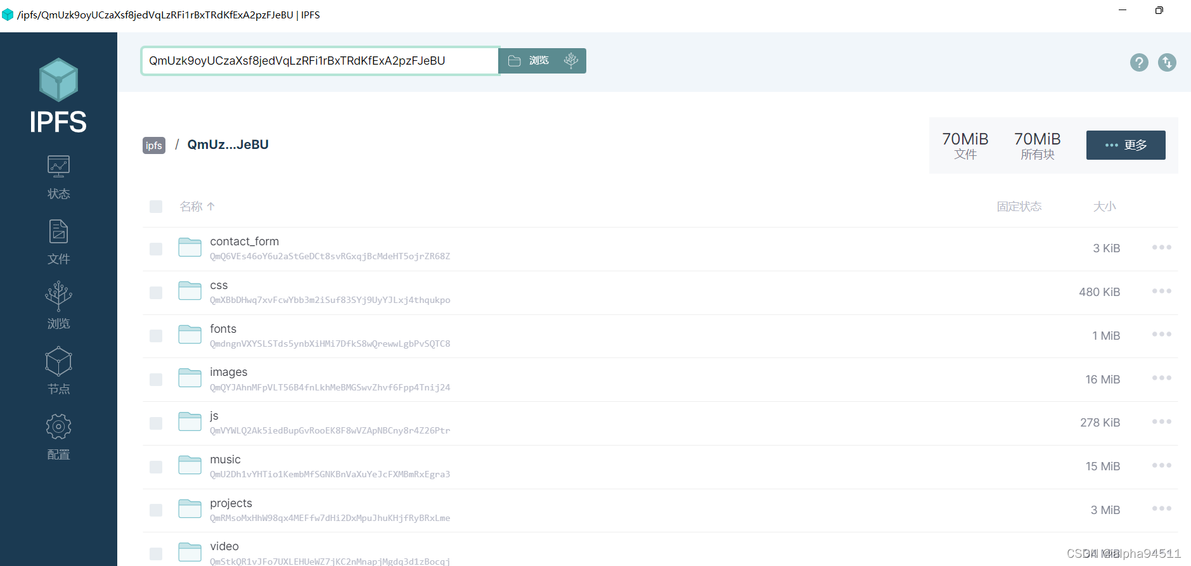The height and width of the screenshot is (566, 1191).
Task: Open the projects folder name
Action: pos(231,503)
